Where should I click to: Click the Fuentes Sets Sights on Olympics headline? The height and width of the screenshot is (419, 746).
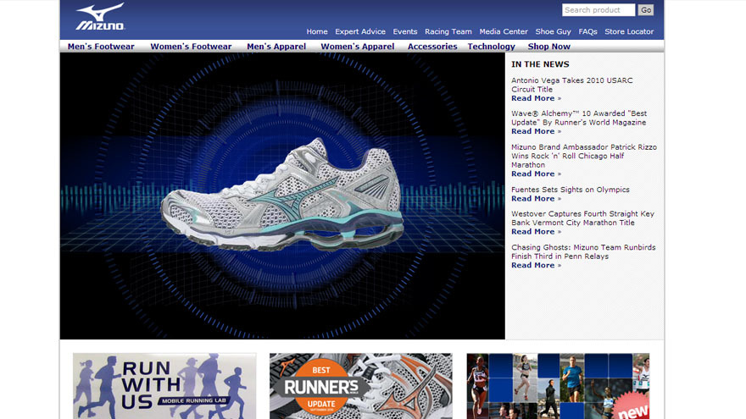(x=571, y=190)
